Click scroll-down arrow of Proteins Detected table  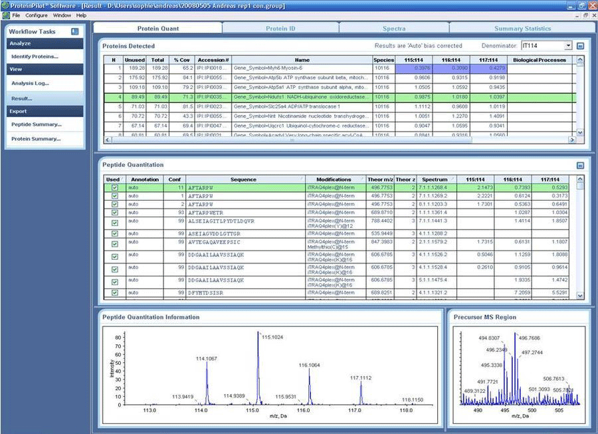[x=580, y=132]
